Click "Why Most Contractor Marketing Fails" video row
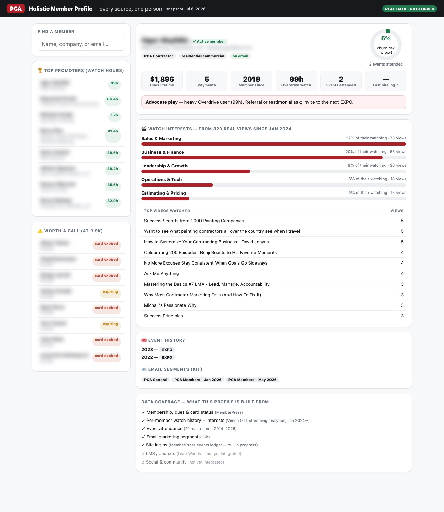Image resolution: width=444 pixels, height=512 pixels. click(274, 295)
